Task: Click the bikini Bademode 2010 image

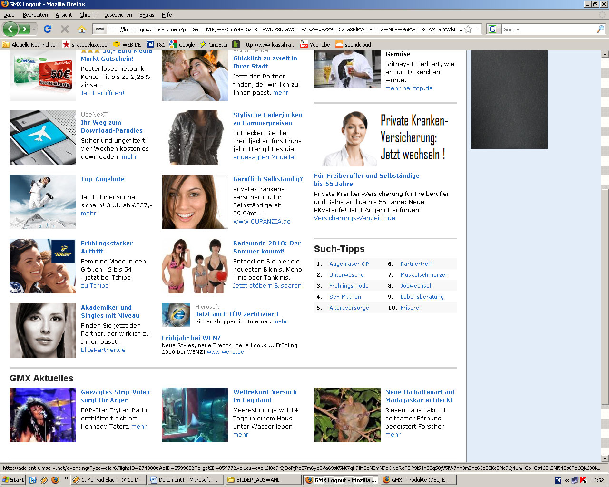Action: (195, 266)
